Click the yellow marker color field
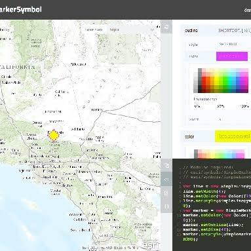The image size is (251, 251). point(233,136)
